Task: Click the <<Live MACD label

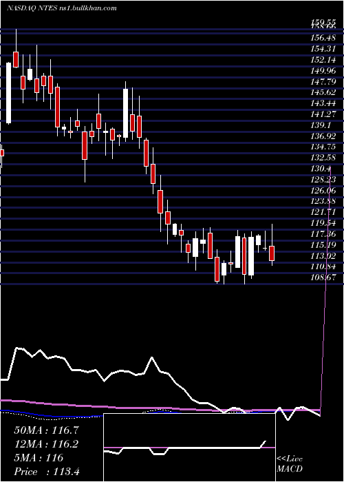Action: click(290, 464)
